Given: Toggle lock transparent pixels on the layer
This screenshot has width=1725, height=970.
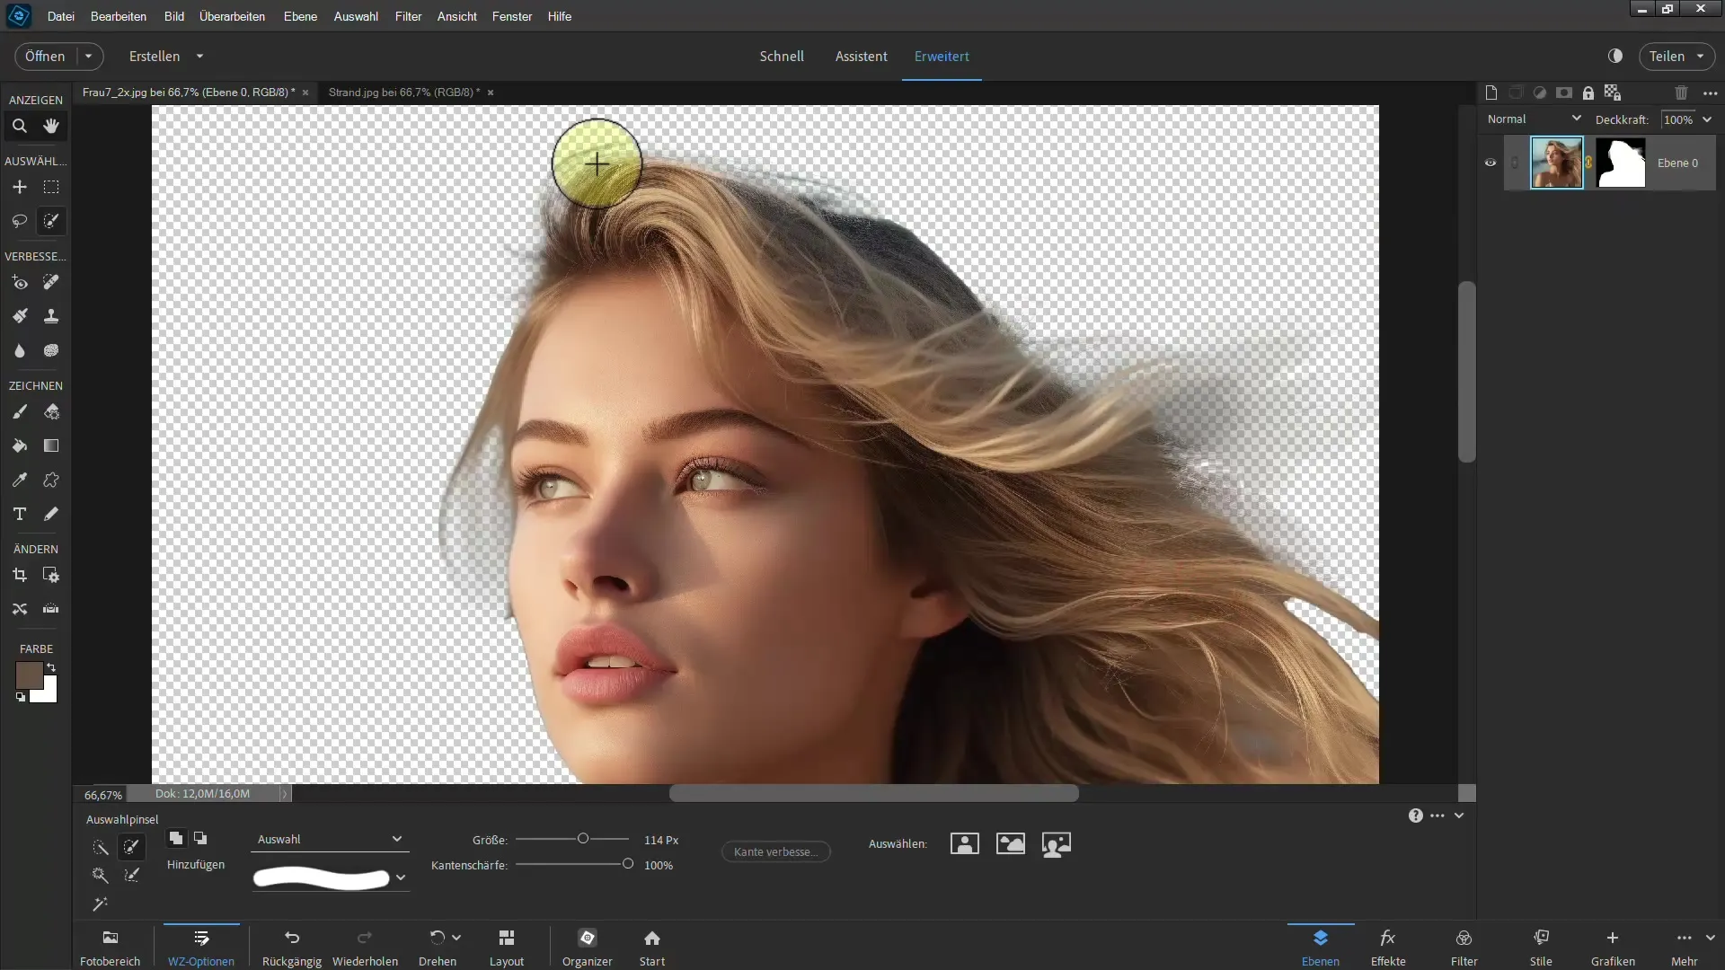Looking at the screenshot, I should pos(1613,93).
